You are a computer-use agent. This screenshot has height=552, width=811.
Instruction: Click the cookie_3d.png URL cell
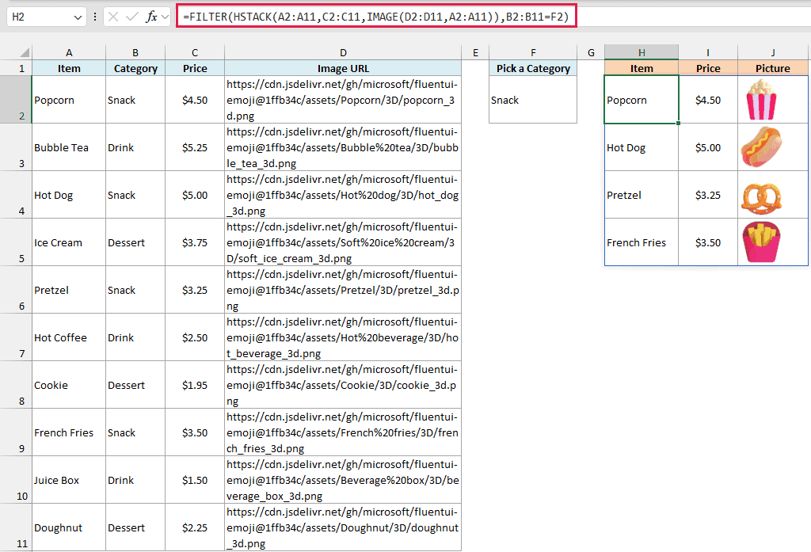click(343, 385)
